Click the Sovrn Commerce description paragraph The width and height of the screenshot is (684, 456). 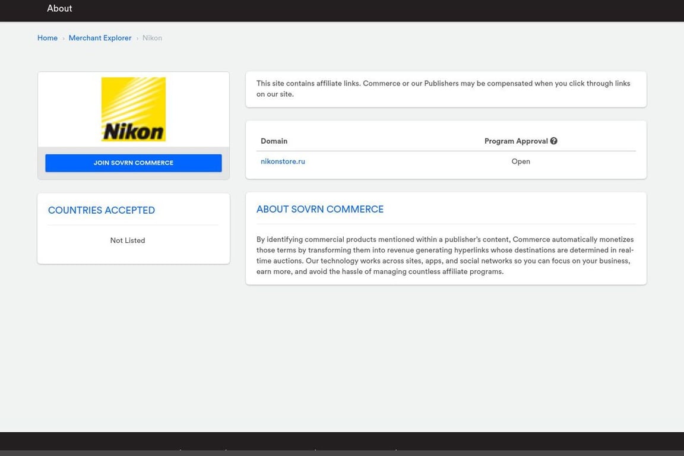pos(445,255)
